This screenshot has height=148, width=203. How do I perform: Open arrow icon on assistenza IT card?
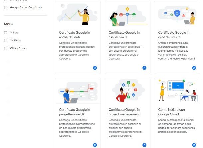click(x=144, y=68)
